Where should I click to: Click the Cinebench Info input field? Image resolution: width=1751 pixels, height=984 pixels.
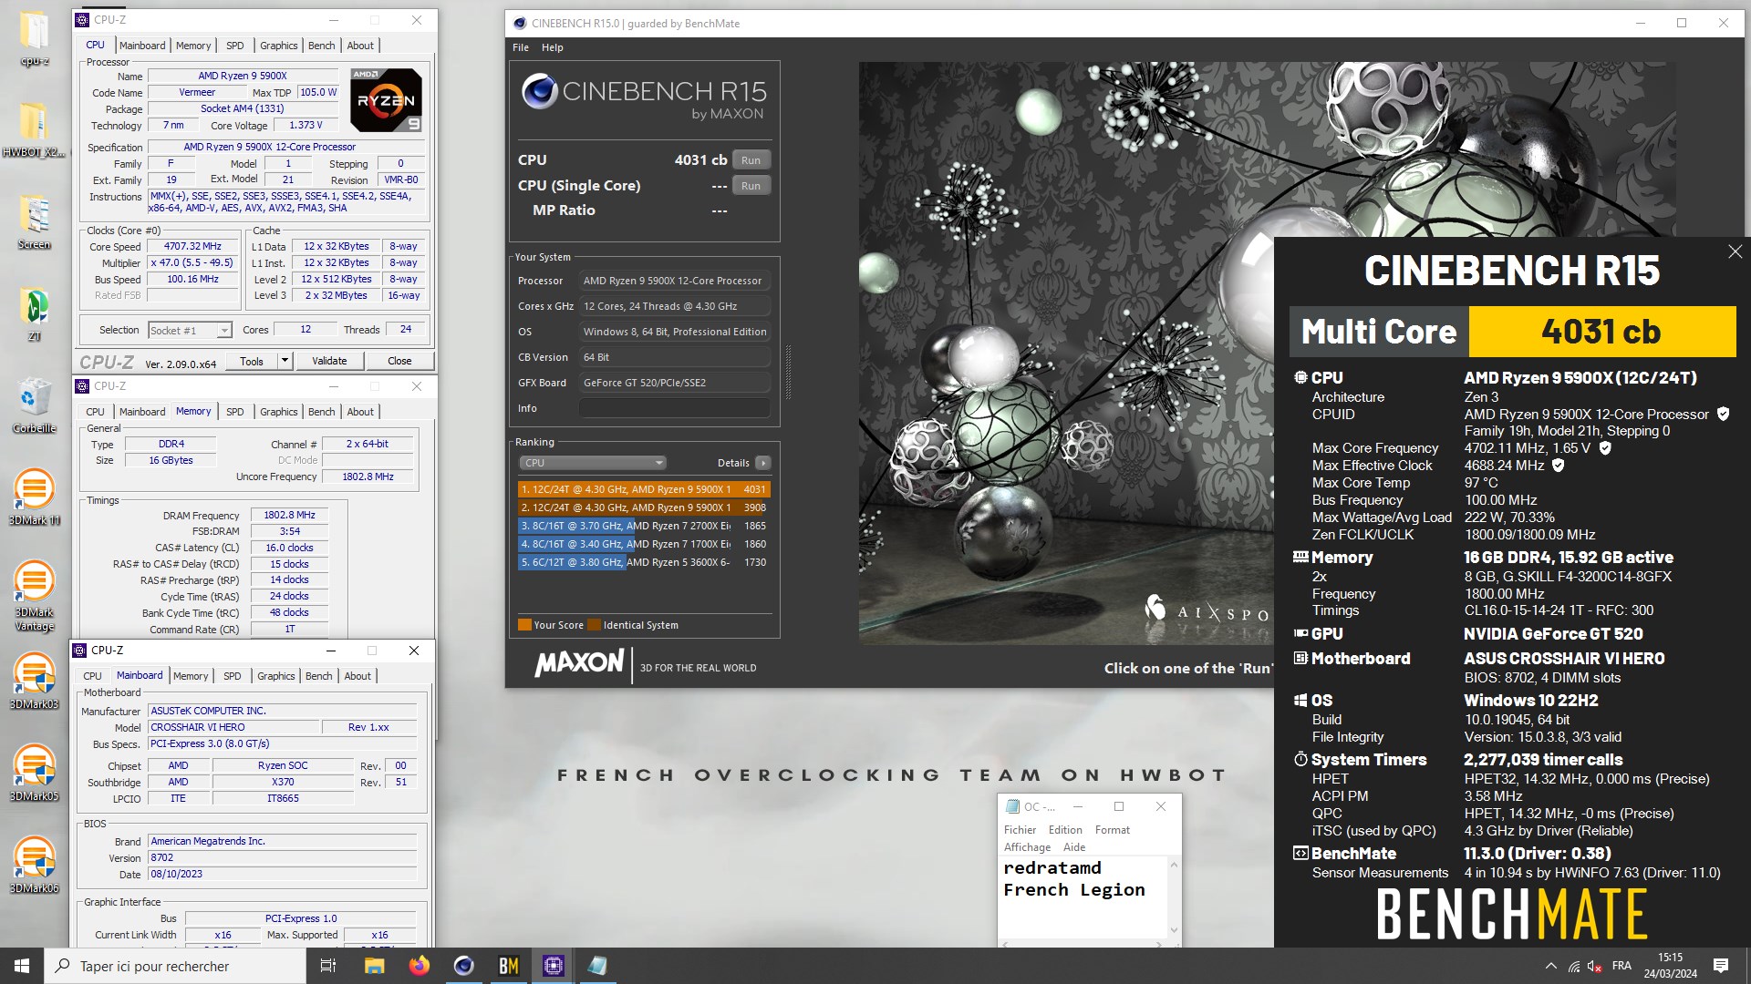point(674,408)
